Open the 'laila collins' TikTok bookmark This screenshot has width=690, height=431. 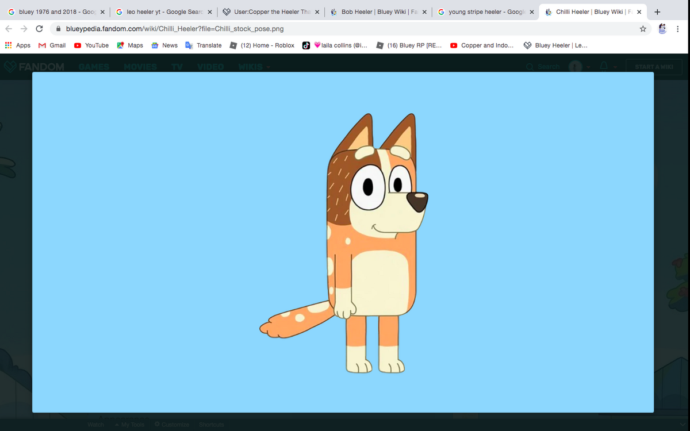335,45
